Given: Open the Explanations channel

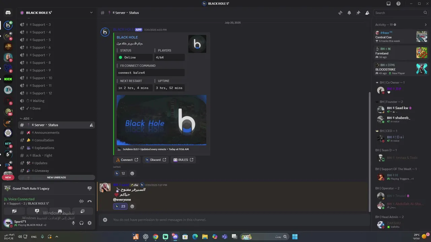Looking at the screenshot, I should (x=56, y=148).
